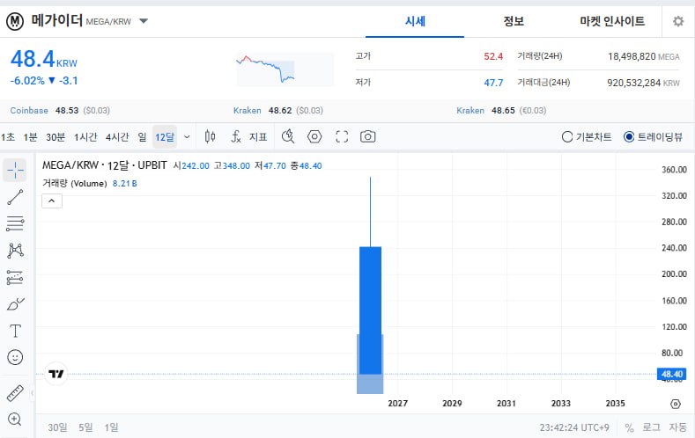Screen dimensions: 695x438
Task: Click the 52.4 high price value
Action: pos(493,56)
